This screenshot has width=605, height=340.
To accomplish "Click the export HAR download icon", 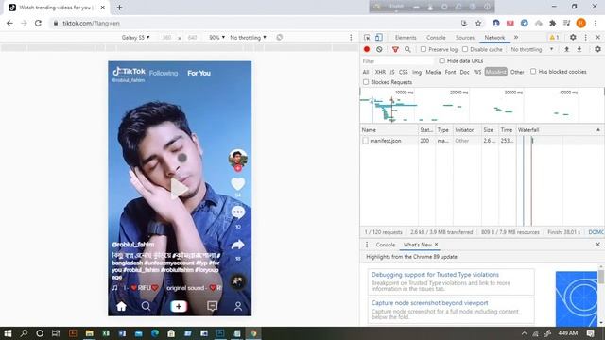I will pyautogui.click(x=579, y=49).
